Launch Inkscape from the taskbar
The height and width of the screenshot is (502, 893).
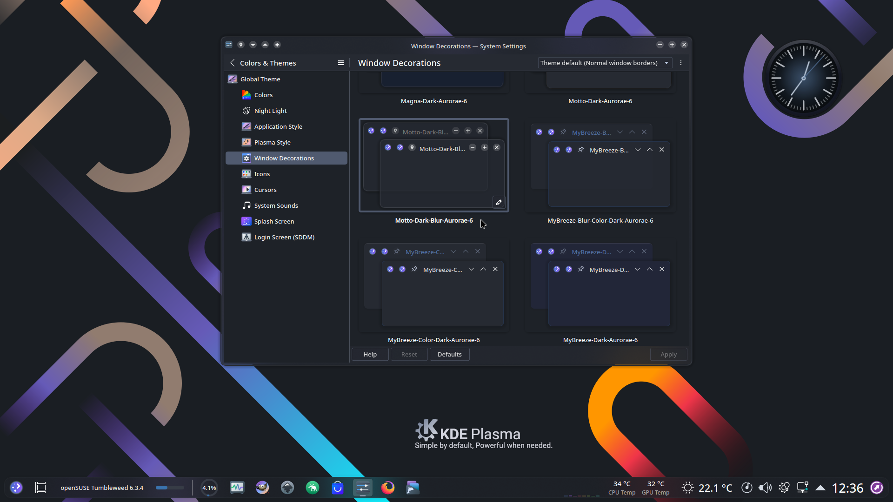click(x=287, y=488)
